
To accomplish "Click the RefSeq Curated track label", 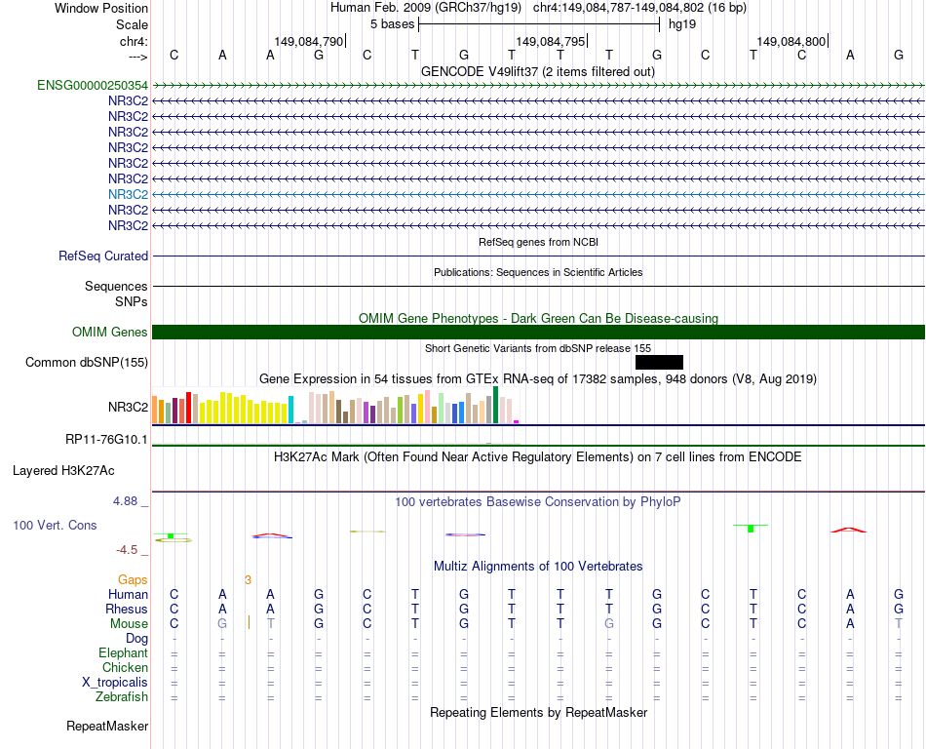I will tap(103, 256).
